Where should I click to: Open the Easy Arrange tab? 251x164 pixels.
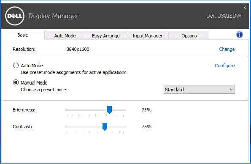coord(105,36)
